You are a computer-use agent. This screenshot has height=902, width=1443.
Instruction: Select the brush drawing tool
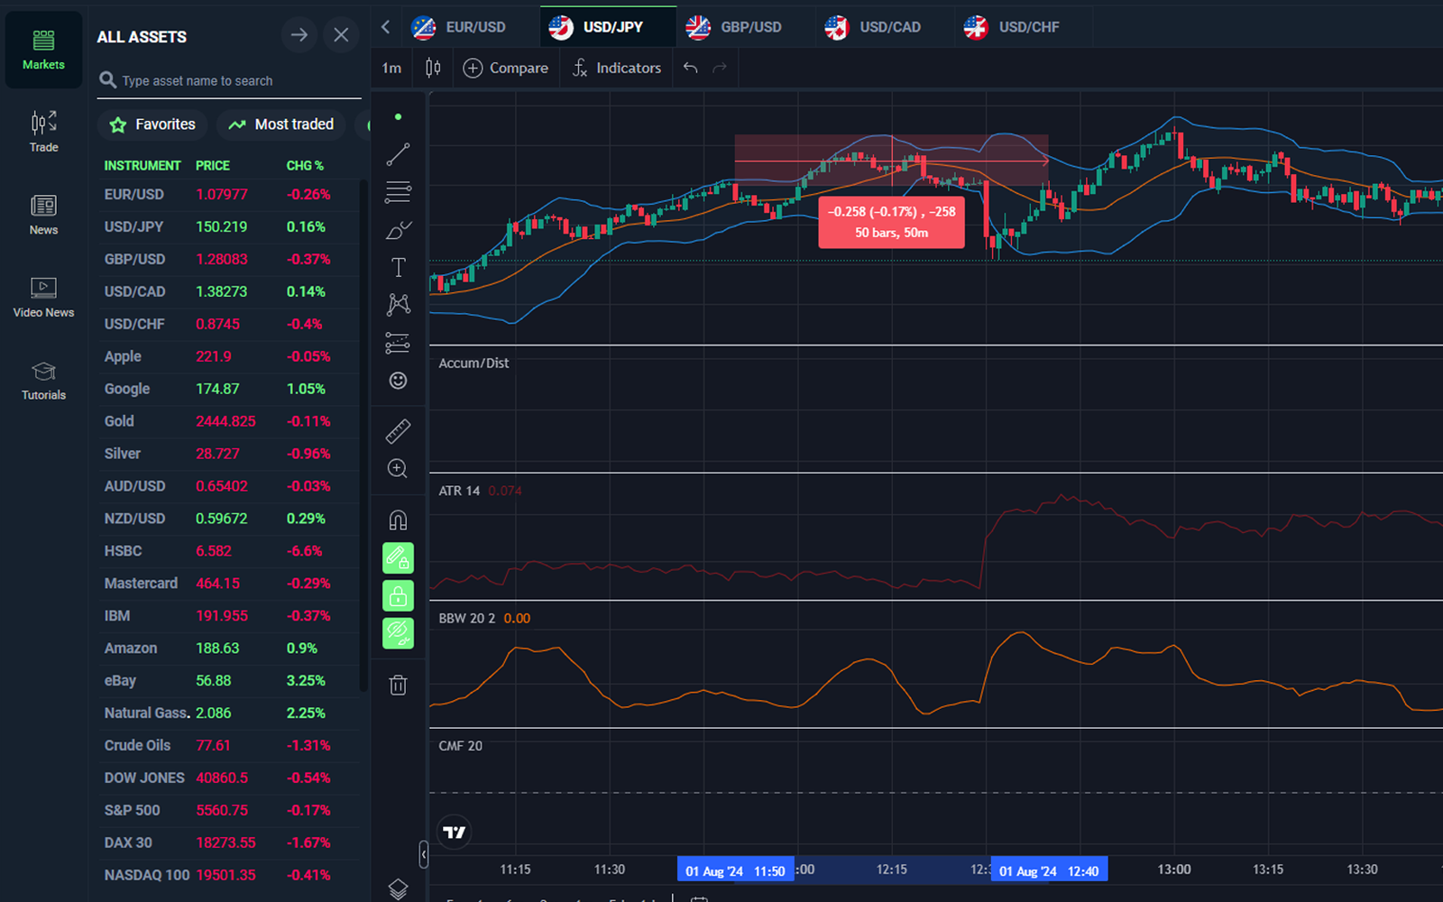click(398, 230)
